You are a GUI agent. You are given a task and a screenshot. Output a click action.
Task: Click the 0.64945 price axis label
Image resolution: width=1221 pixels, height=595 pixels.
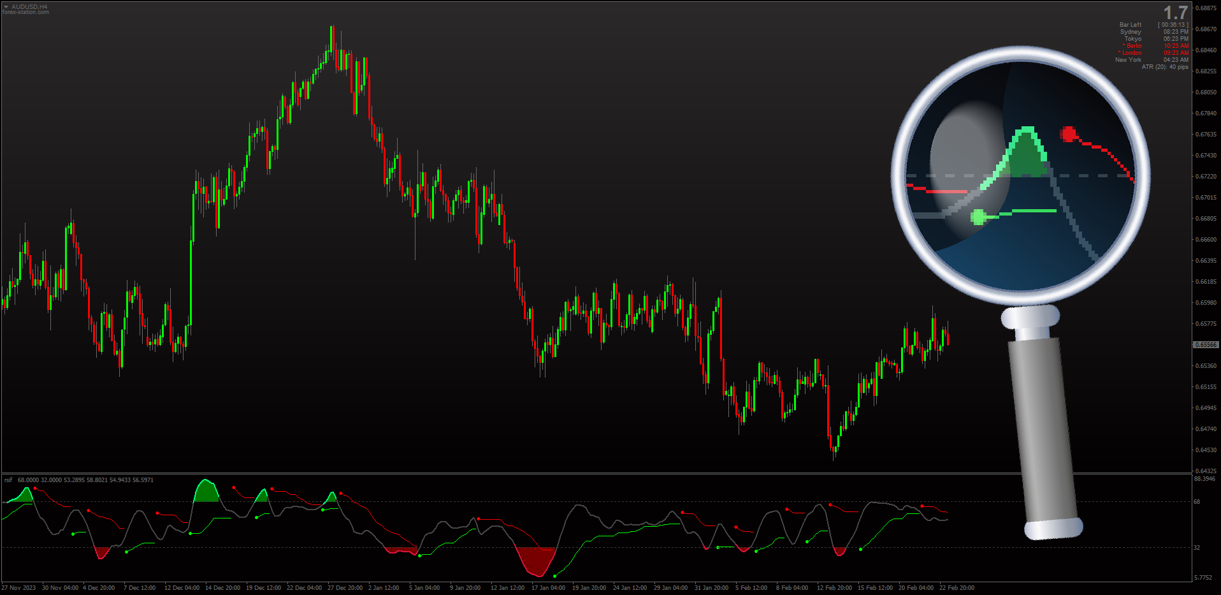(x=1206, y=408)
